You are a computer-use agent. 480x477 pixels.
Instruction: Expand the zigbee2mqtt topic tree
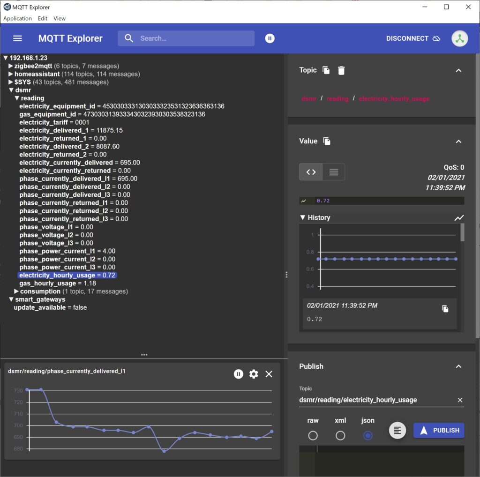10,66
